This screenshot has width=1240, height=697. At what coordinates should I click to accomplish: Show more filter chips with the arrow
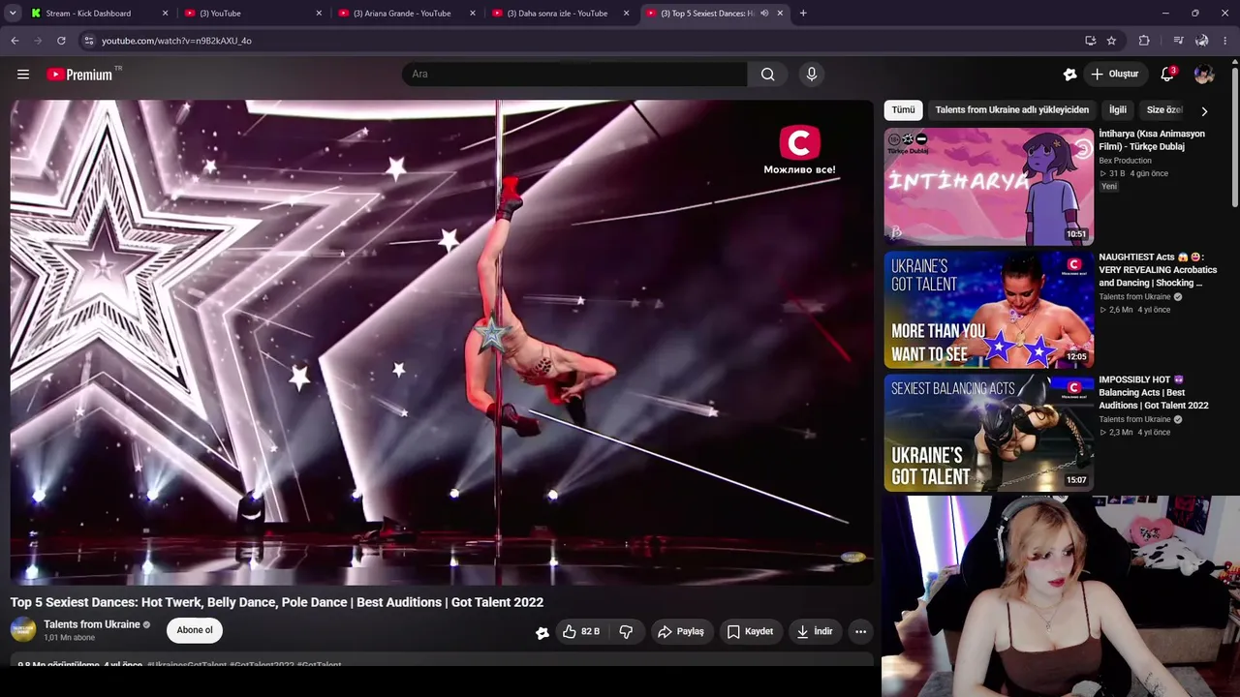[x=1204, y=111]
